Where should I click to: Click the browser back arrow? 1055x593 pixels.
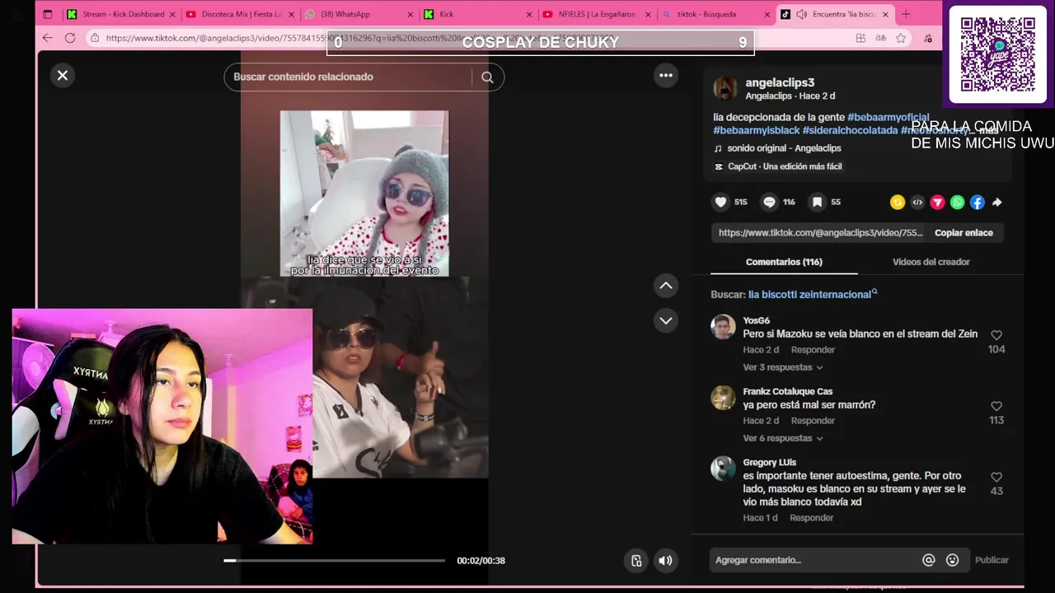(47, 38)
